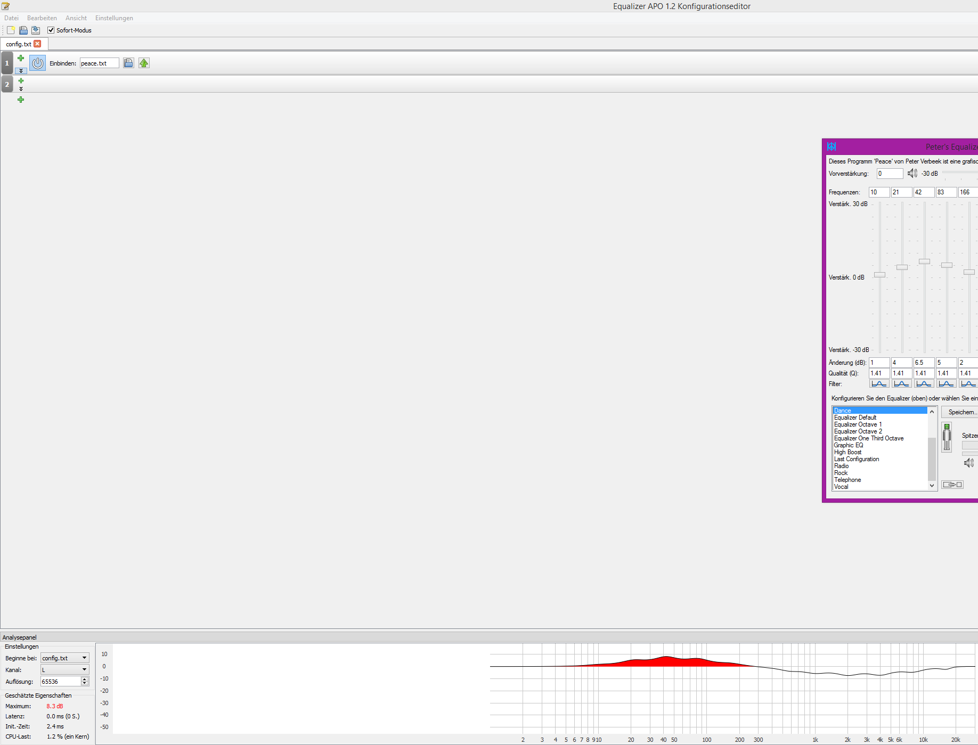
Task: Select filter row number 2 handle
Action: pyautogui.click(x=7, y=84)
